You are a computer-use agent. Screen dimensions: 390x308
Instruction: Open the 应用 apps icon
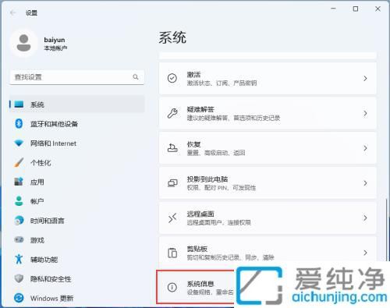[19, 182]
